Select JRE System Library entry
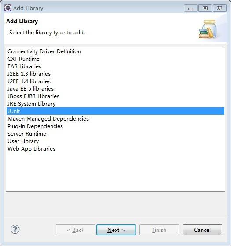 pos(115,104)
